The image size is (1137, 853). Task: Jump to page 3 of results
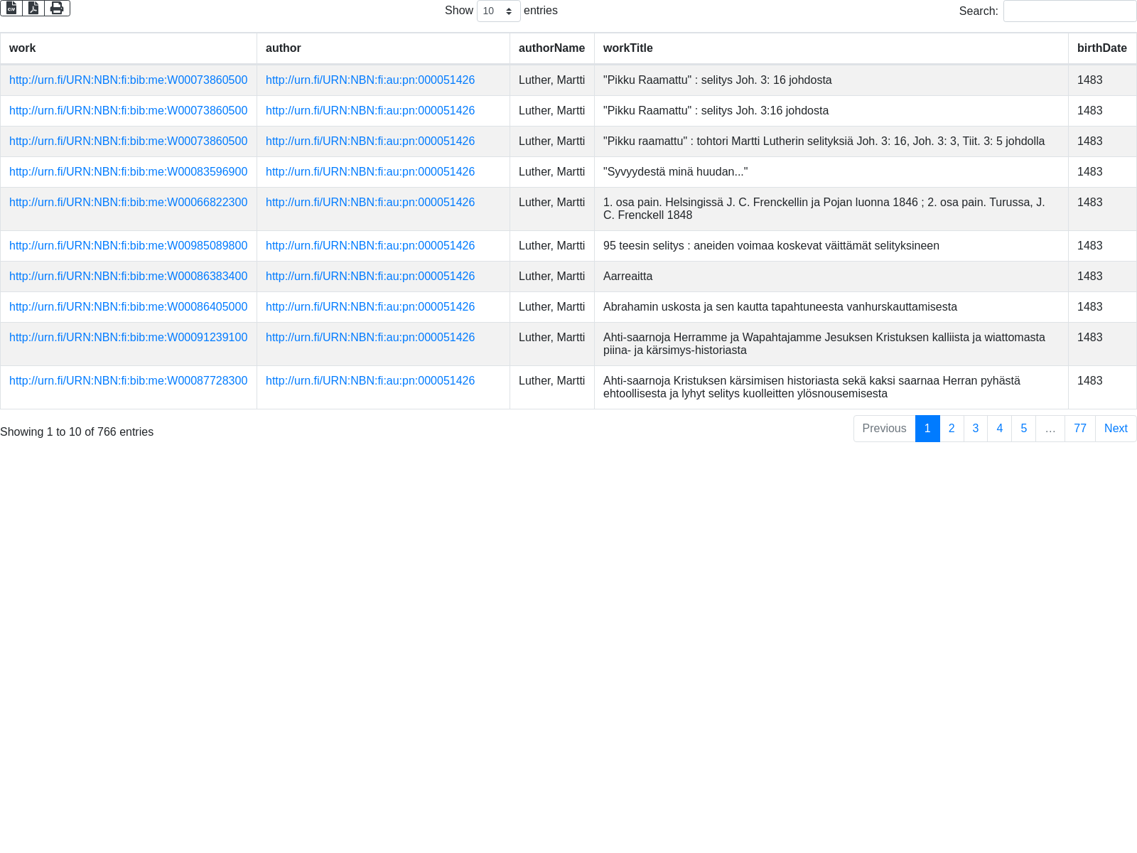point(976,429)
